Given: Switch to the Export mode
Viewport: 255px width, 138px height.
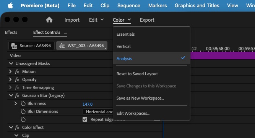Looking at the screenshot, I should click(147, 20).
